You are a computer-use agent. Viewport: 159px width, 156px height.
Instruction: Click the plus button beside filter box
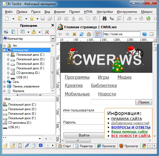(x=46, y=139)
